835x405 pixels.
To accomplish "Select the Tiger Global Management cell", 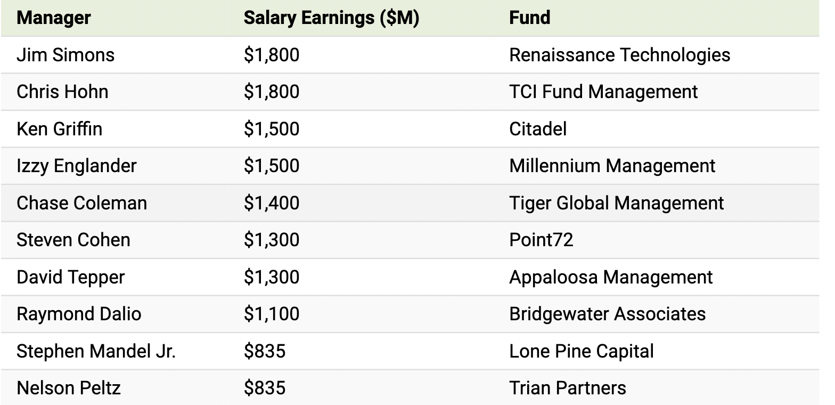I will click(617, 203).
